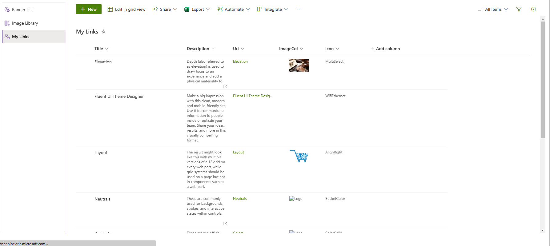Click the favorite star next to My Links

104,31
